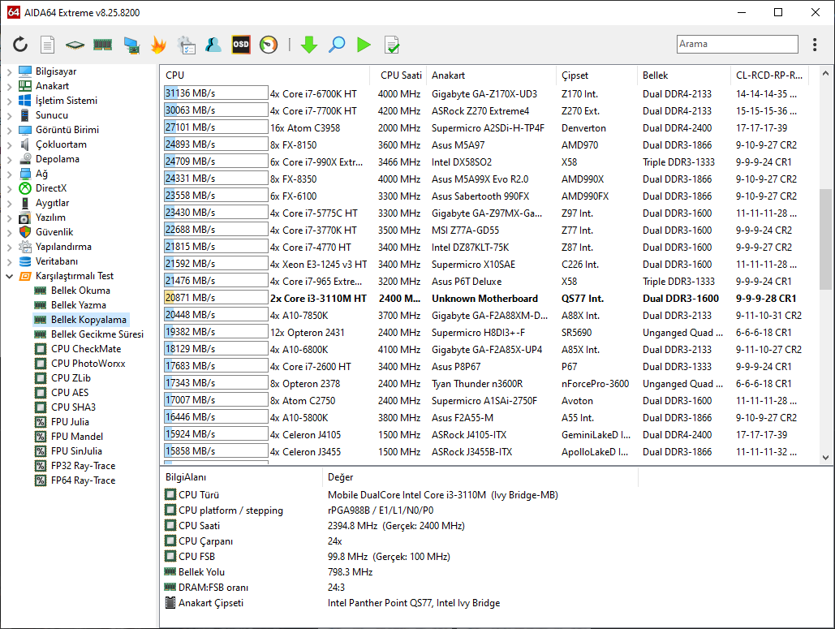Expand the Görüntü Birimi node

(9, 130)
